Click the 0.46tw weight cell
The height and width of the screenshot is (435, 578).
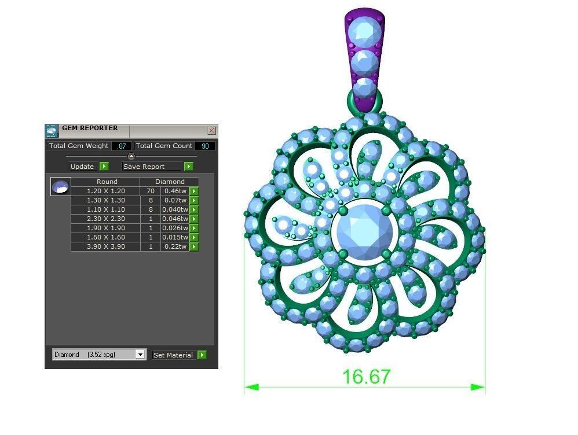[175, 191]
